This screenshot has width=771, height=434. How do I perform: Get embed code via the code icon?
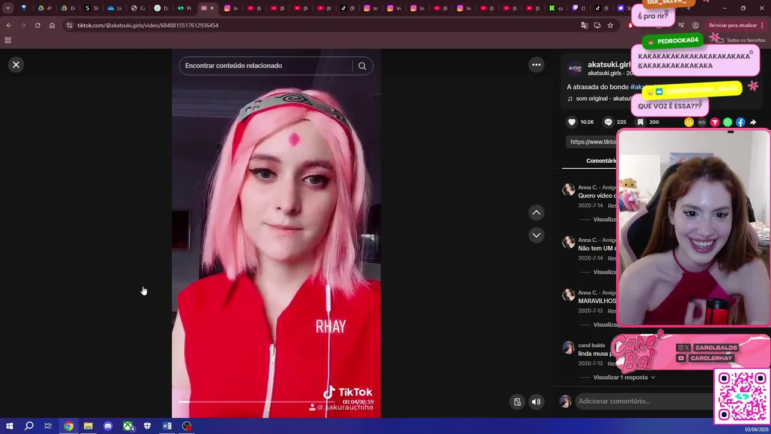coord(702,122)
